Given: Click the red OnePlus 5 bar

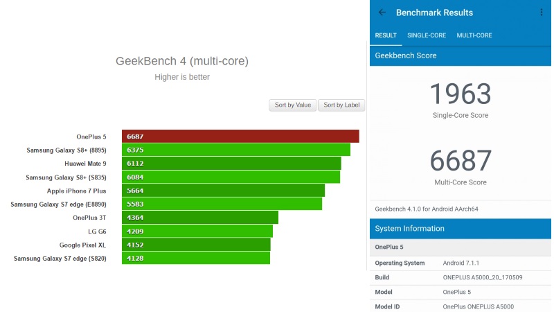Looking at the screenshot, I should [x=240, y=136].
